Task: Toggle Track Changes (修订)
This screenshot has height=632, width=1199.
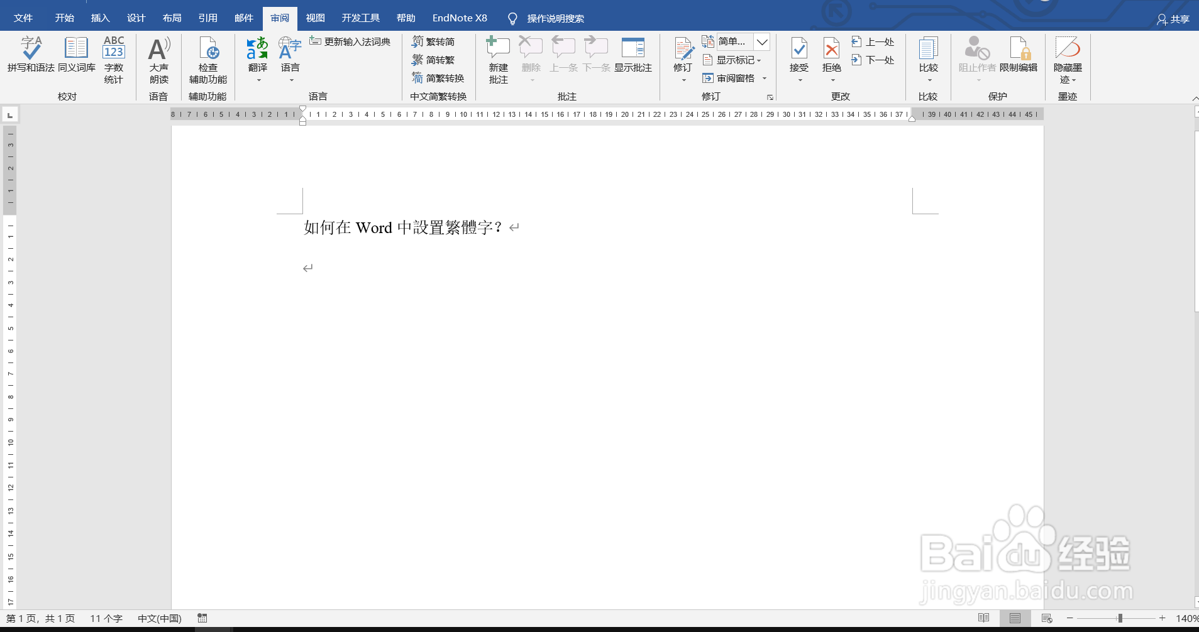Action: 683,55
